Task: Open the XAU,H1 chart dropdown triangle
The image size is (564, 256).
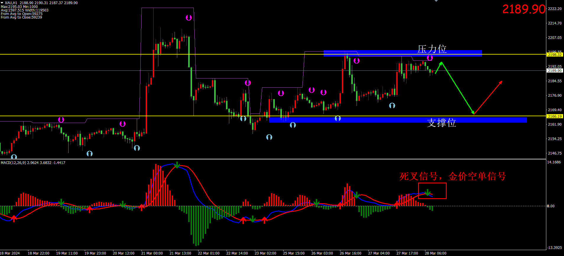Action: pos(2,3)
